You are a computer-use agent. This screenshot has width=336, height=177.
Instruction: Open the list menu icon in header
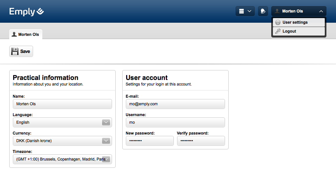tap(242, 11)
